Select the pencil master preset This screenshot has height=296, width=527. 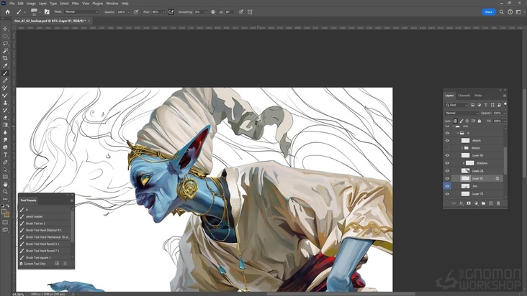click(45, 216)
